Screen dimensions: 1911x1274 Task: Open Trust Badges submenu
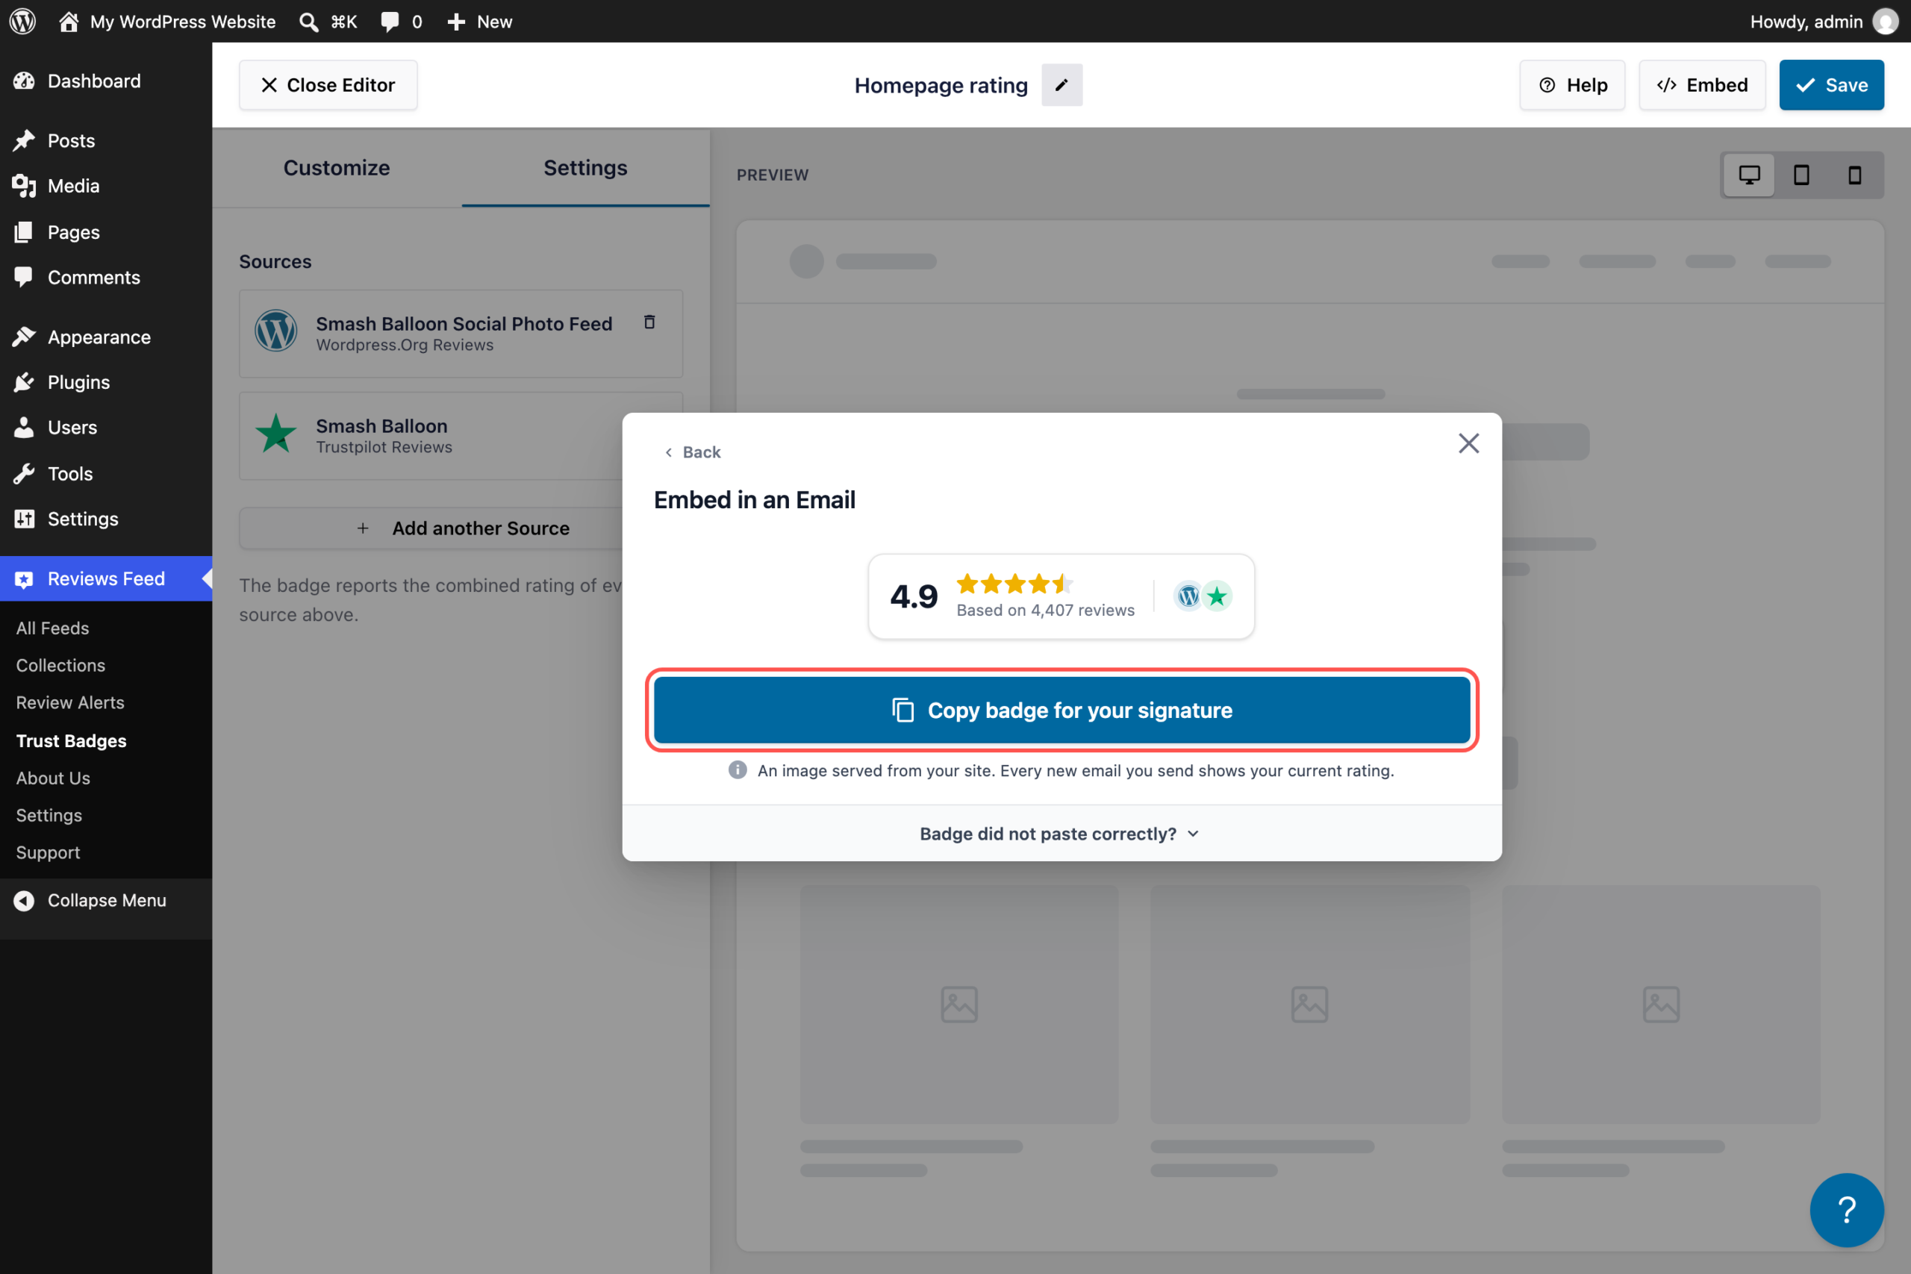tap(72, 741)
